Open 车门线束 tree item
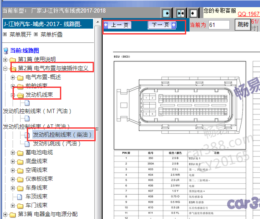This screenshot has height=219, width=260. (36, 205)
